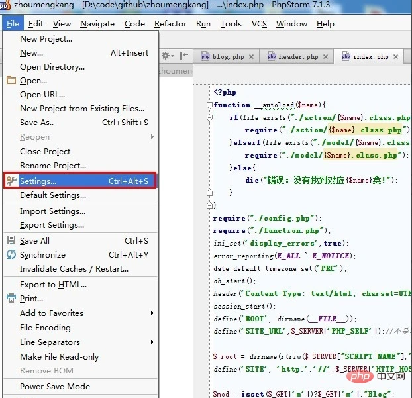The width and height of the screenshot is (412, 398).
Task: Open the Help menu
Action: pos(325,24)
